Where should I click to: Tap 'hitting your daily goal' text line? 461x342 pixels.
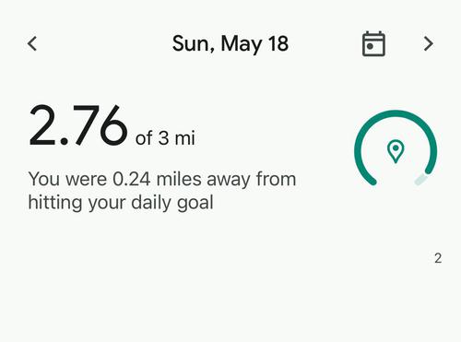[x=121, y=203]
